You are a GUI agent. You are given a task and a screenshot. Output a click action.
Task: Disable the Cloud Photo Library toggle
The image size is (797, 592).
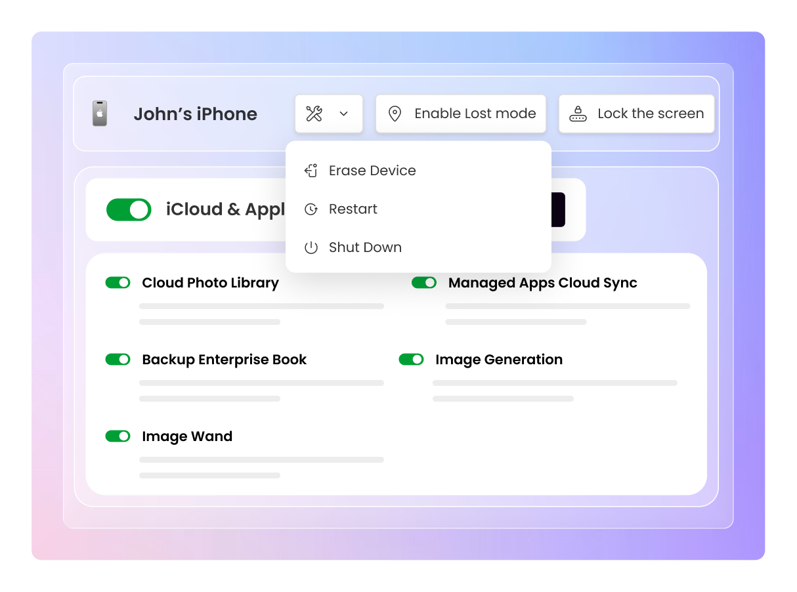(118, 283)
